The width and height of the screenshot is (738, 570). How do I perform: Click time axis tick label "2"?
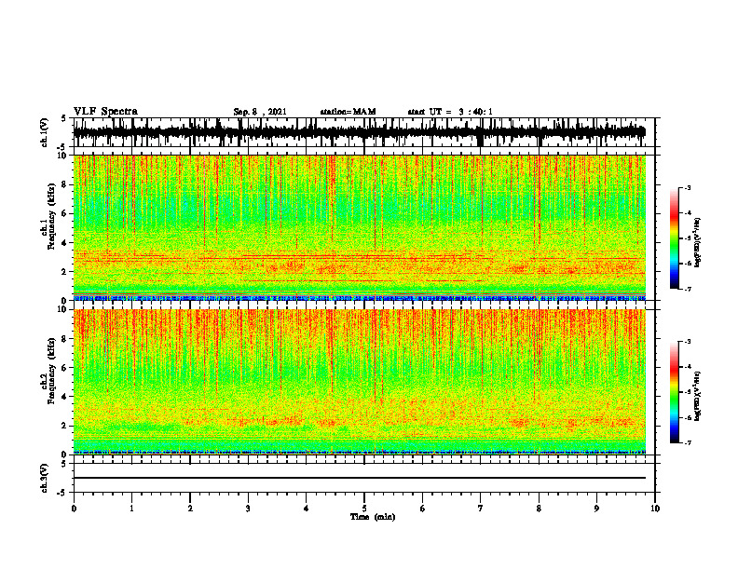pos(190,509)
